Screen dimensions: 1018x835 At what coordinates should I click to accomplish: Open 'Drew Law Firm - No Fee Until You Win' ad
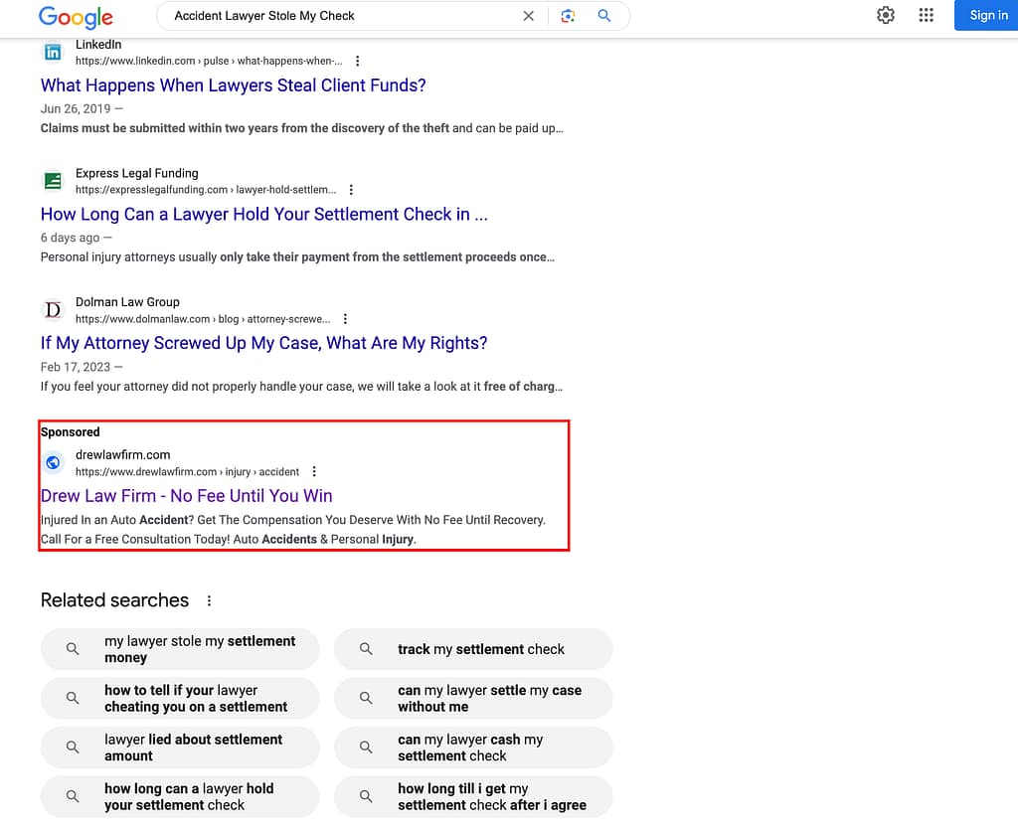[x=186, y=495]
